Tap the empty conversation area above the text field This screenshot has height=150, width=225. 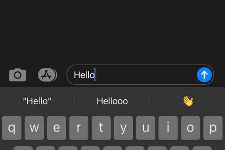pos(112,31)
